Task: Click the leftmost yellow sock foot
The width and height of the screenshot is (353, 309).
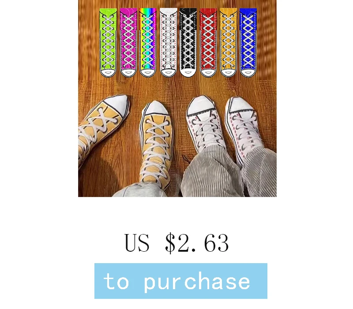Action: [x=101, y=126]
